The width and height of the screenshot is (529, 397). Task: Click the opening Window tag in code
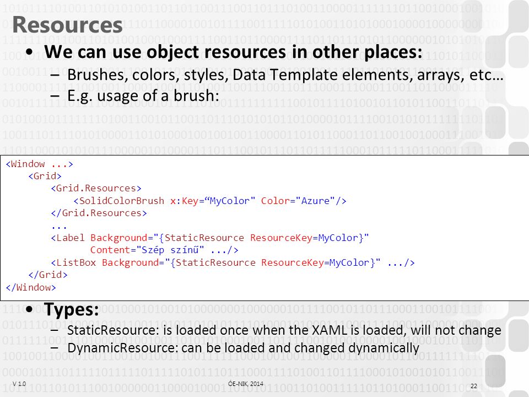pyautogui.click(x=40, y=164)
